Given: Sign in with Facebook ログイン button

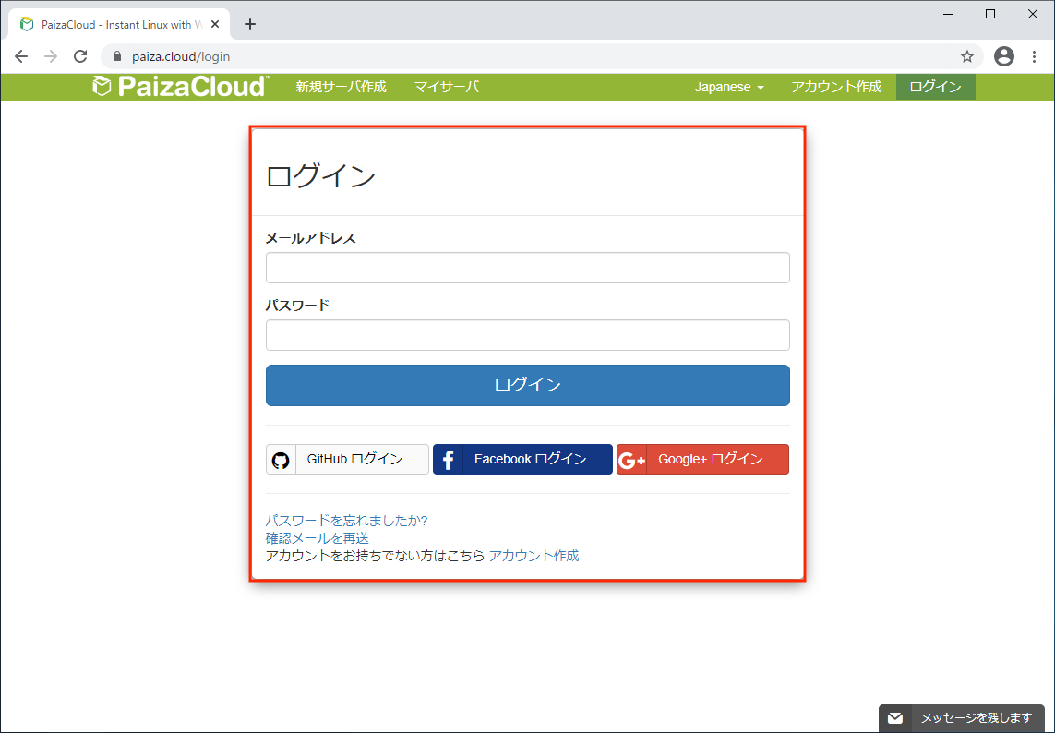Looking at the screenshot, I should coord(522,459).
